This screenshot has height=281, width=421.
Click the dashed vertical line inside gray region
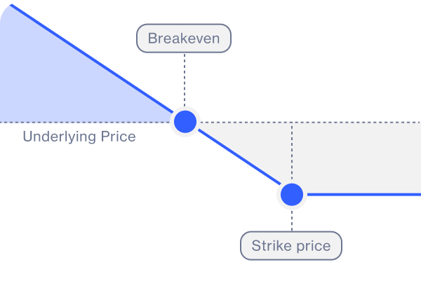(292, 153)
